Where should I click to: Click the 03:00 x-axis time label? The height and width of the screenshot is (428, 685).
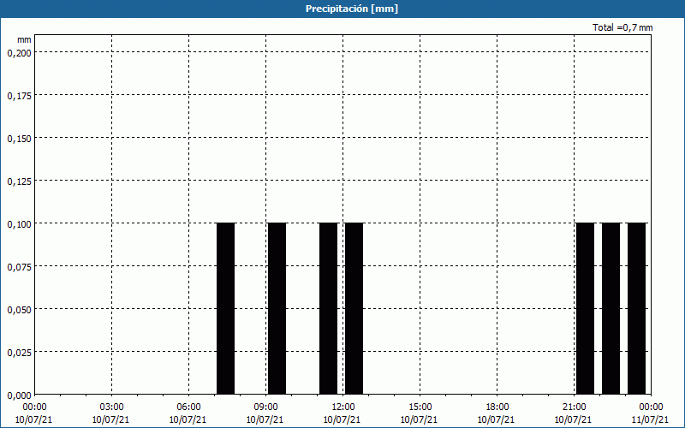(112, 407)
